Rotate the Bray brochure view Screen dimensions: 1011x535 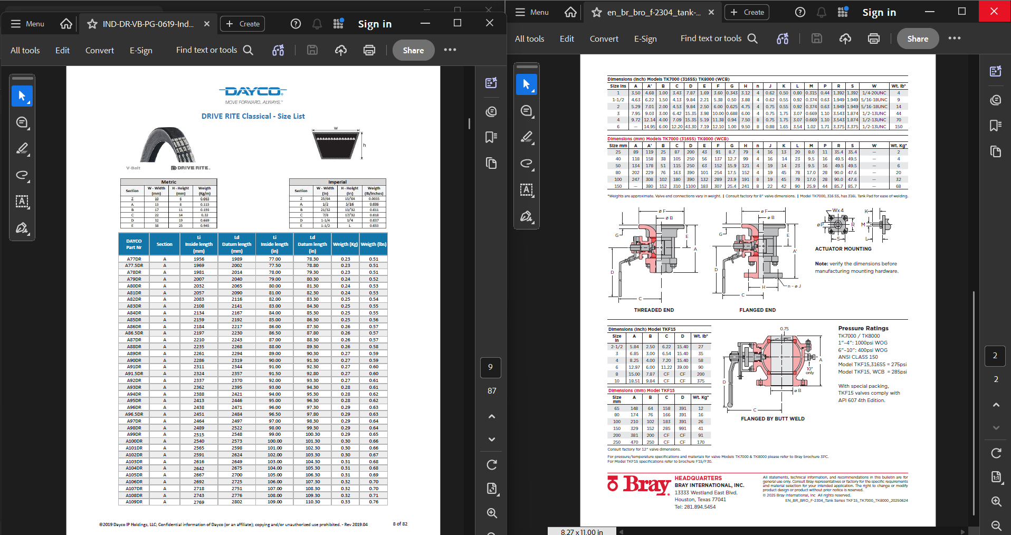pos(996,453)
